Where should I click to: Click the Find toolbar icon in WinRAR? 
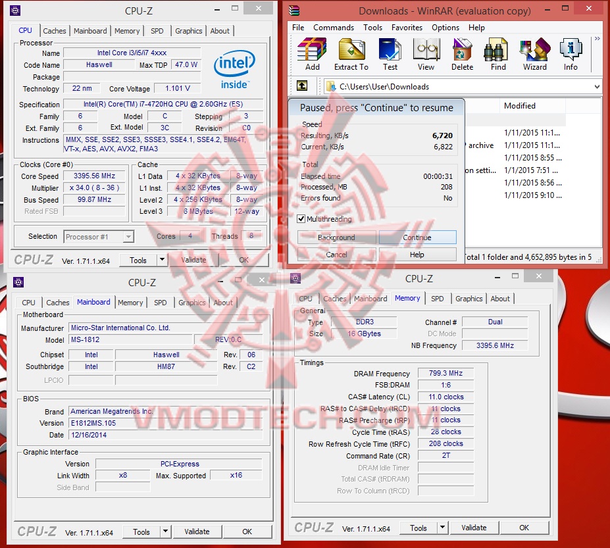click(498, 55)
